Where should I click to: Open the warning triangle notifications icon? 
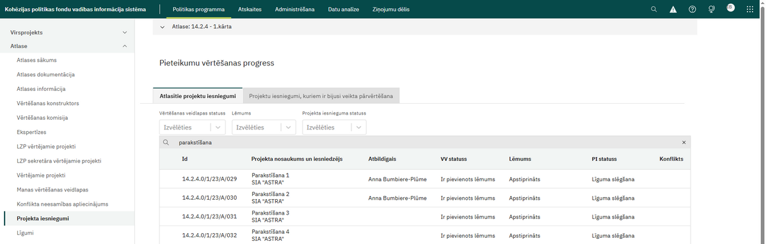[x=673, y=10]
